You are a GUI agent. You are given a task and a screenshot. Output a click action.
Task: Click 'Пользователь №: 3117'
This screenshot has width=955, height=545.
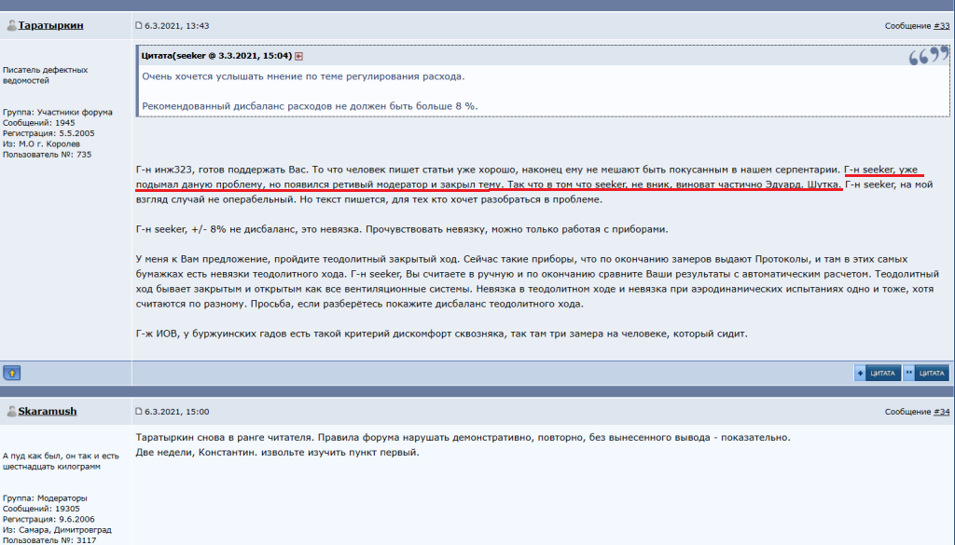click(x=49, y=540)
